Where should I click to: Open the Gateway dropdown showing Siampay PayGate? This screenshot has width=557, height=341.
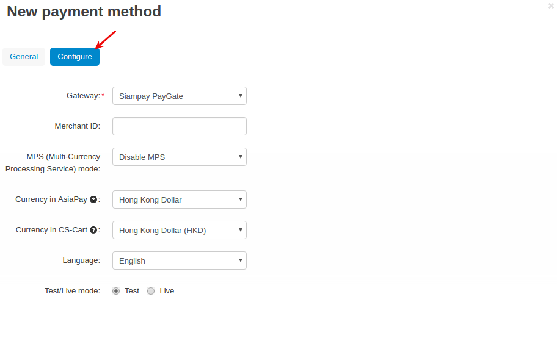[180, 96]
